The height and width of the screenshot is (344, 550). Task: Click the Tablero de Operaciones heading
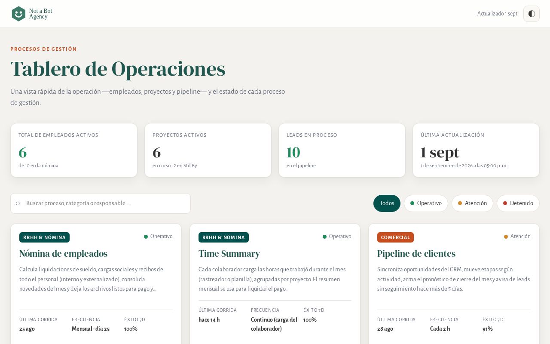[x=118, y=69]
